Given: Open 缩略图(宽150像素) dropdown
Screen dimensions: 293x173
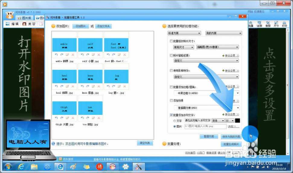Looking at the screenshot, I should pyautogui.click(x=218, y=47).
